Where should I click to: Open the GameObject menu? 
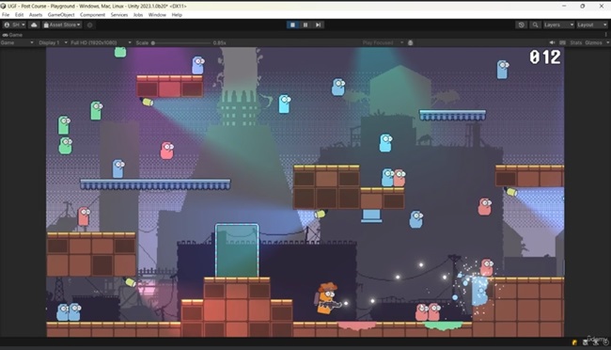pos(61,15)
